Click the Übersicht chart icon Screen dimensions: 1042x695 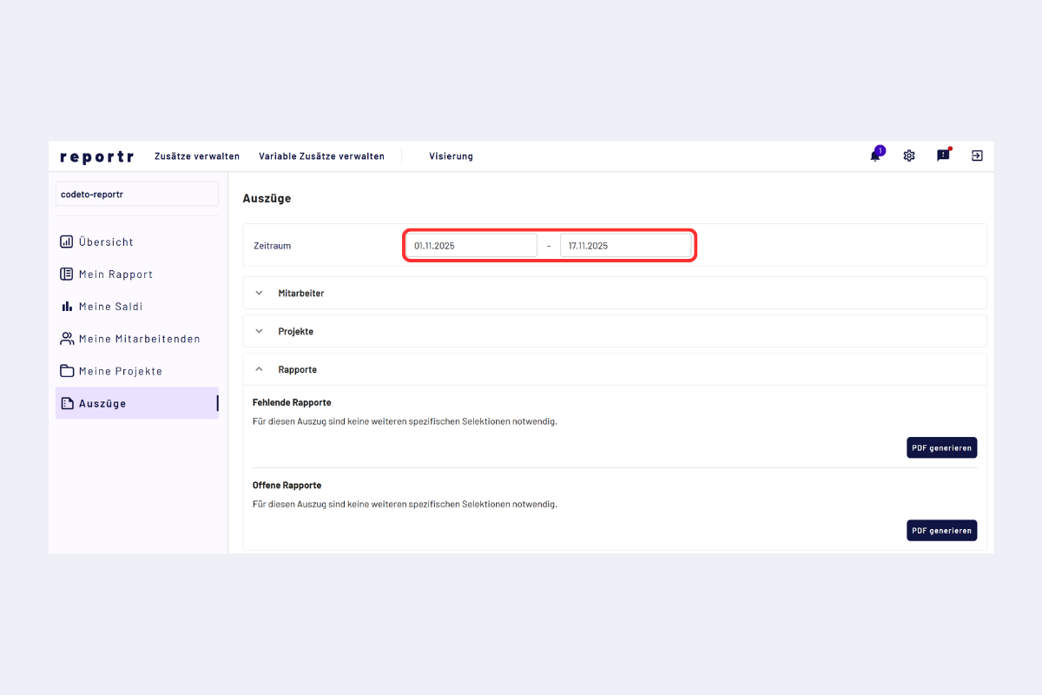click(67, 242)
